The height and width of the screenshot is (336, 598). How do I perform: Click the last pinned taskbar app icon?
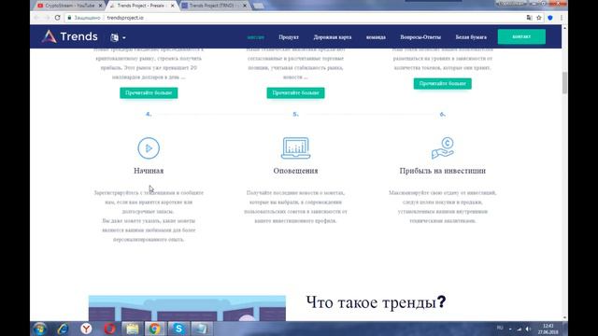point(201,329)
